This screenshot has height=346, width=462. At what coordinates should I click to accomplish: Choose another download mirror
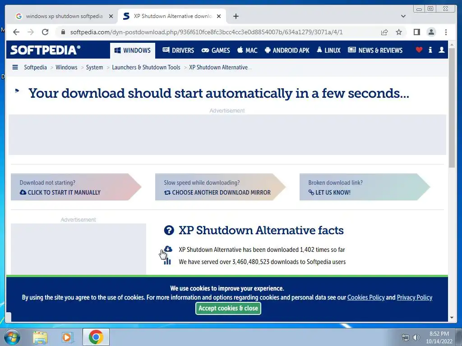coord(220,187)
